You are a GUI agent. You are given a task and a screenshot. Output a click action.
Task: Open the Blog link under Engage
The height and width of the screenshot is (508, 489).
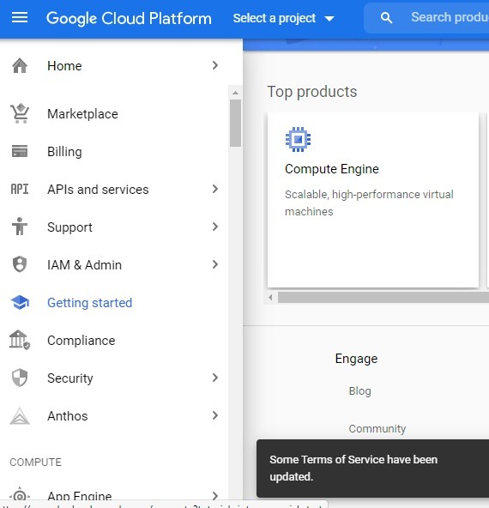(359, 391)
